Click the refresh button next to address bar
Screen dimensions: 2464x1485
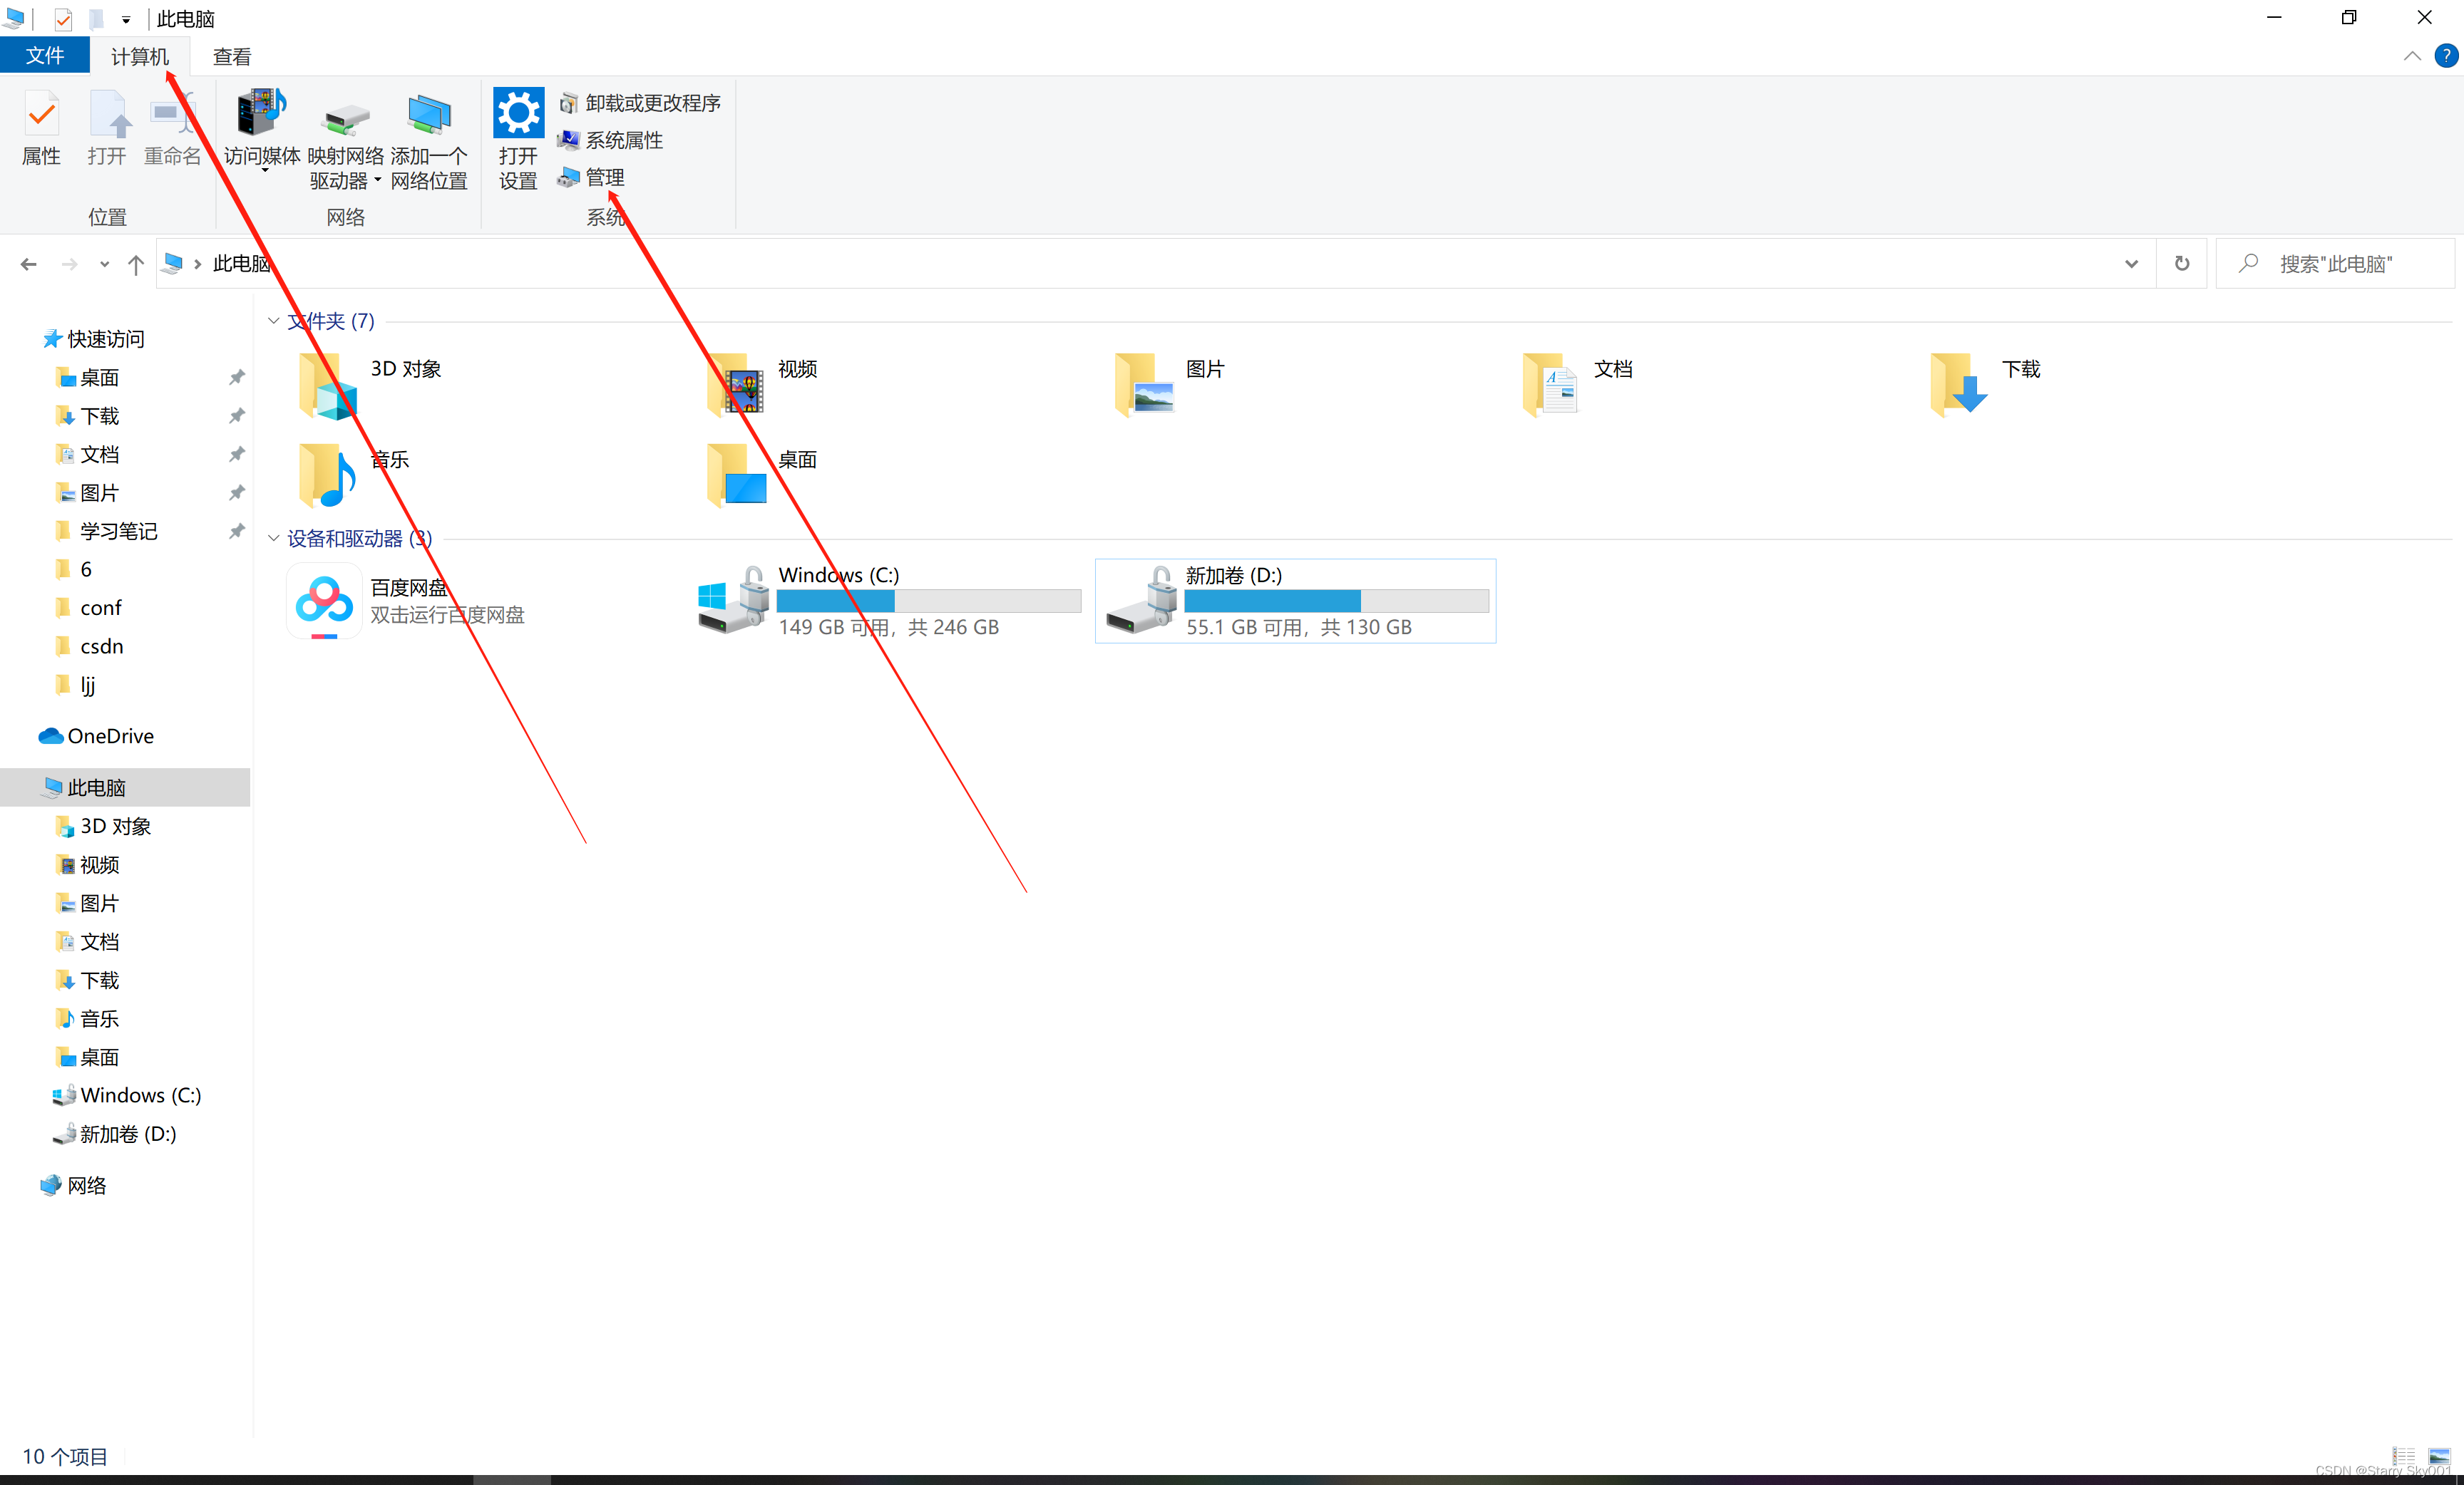pyautogui.click(x=2182, y=264)
